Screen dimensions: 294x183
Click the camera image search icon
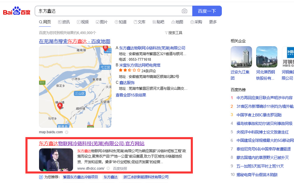click(x=185, y=11)
